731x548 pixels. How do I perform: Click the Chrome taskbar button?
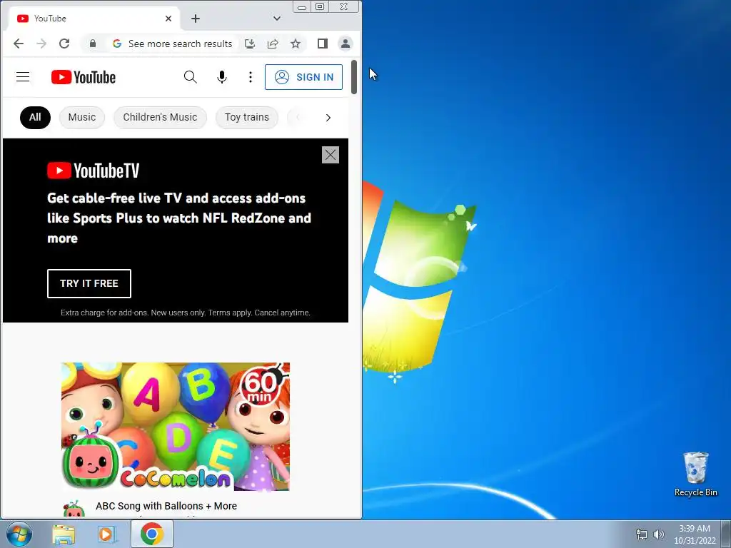(152, 534)
